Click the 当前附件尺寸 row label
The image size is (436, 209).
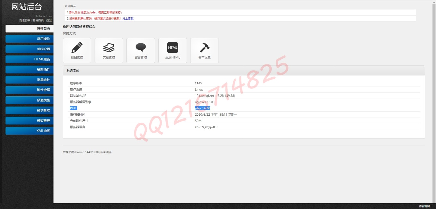pos(79,121)
